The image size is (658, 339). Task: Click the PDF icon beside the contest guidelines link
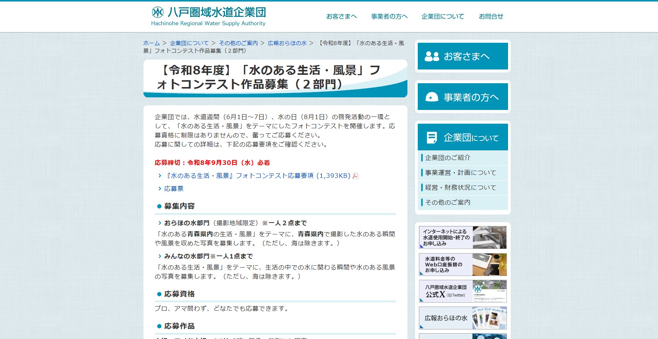(x=355, y=176)
